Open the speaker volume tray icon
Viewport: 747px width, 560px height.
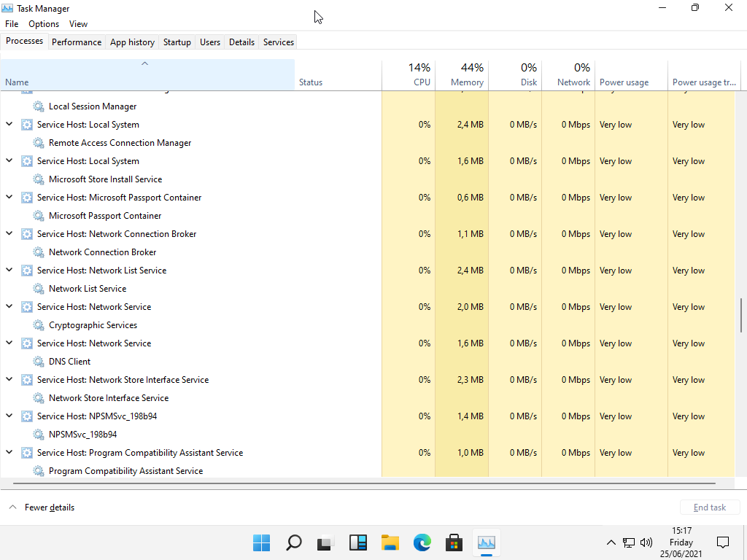coord(646,542)
